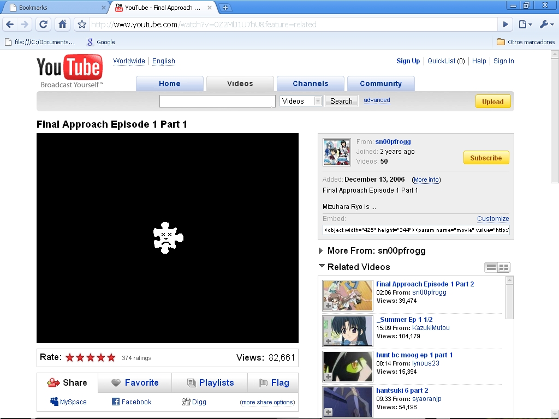The width and height of the screenshot is (559, 419).
Task: Open QuickList (0)
Action: point(446,61)
